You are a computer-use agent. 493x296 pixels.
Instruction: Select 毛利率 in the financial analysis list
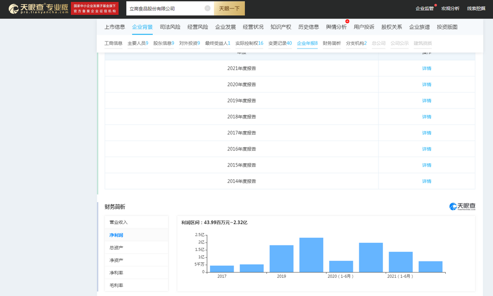click(x=116, y=285)
